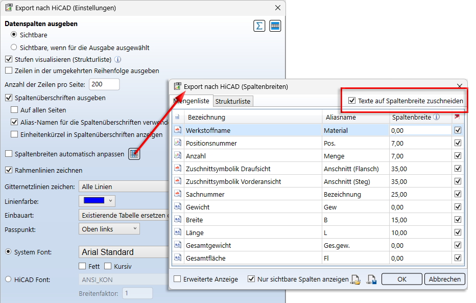Click the icon of the Gesamtgewicht row
476x303 pixels.
(x=178, y=245)
